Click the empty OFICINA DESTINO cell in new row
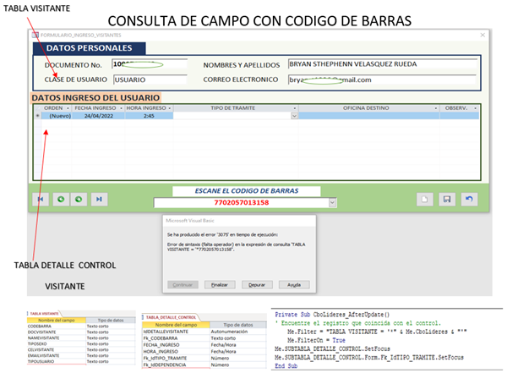 tap(368, 116)
